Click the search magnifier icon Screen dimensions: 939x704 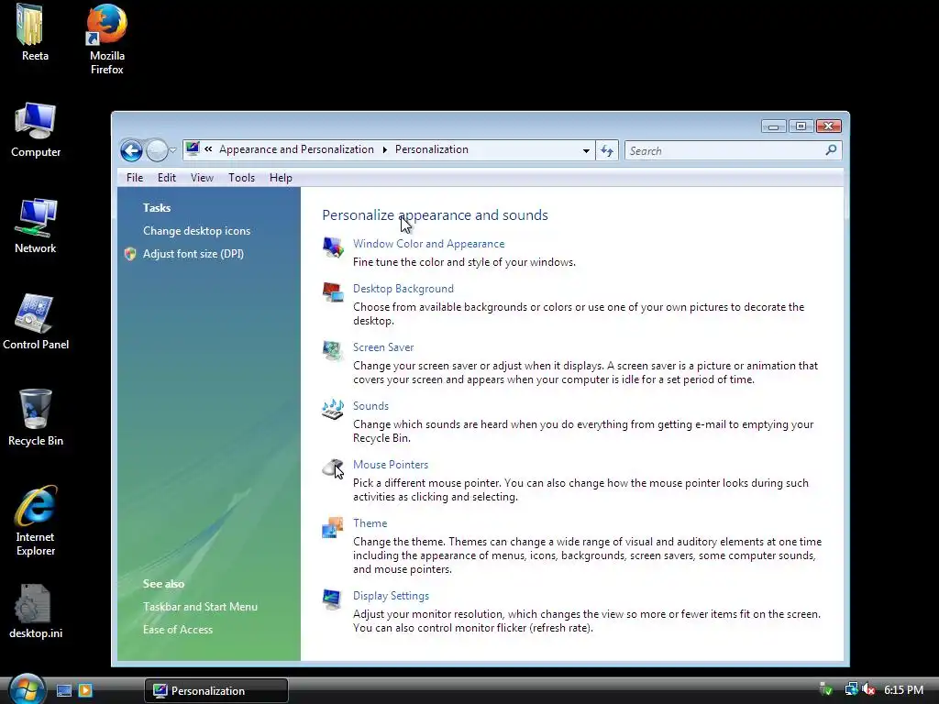click(x=831, y=150)
